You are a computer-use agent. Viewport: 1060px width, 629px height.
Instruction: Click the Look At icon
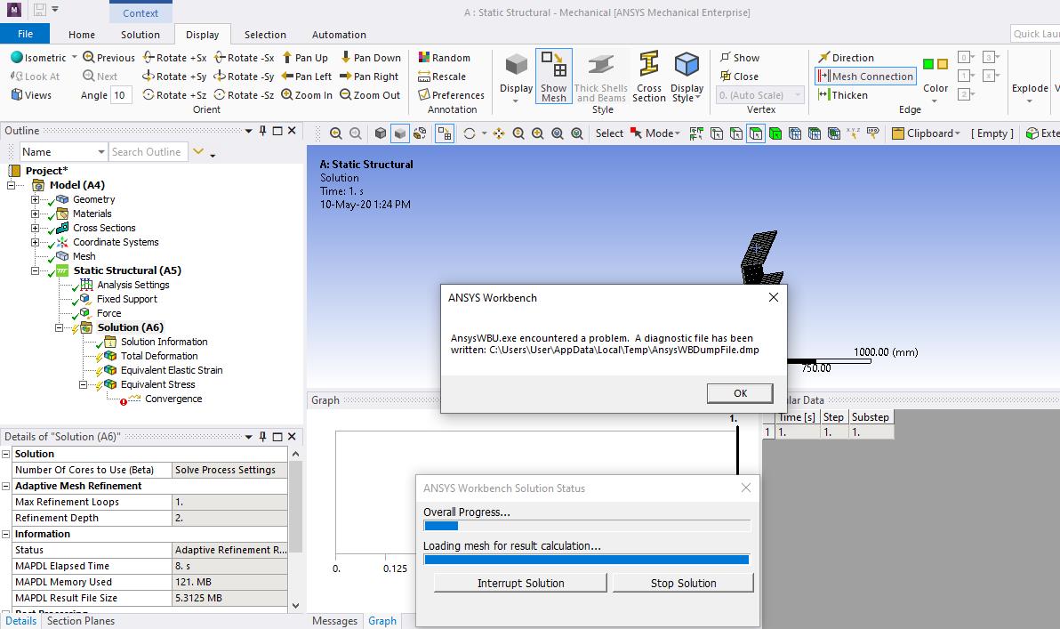[17, 77]
